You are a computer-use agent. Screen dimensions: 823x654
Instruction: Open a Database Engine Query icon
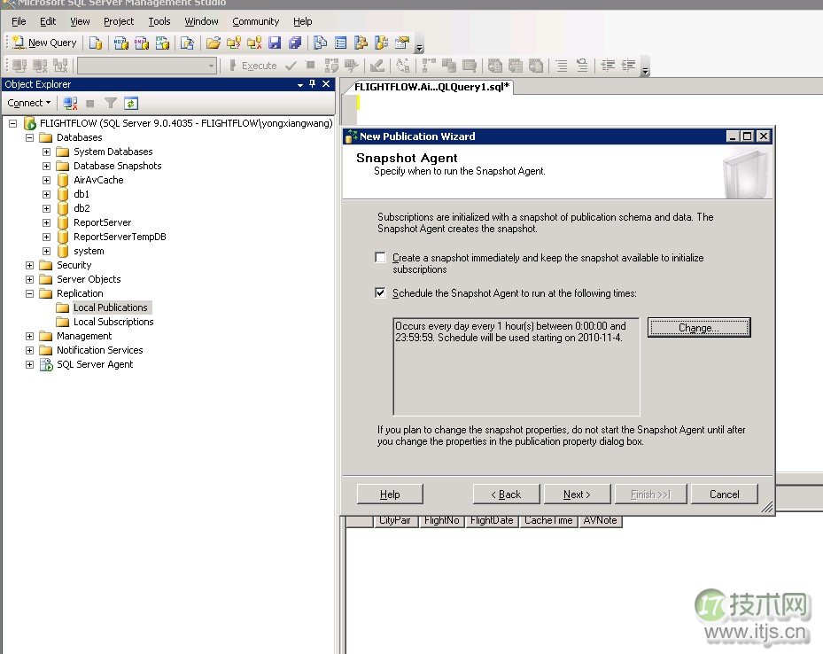pyautogui.click(x=96, y=43)
